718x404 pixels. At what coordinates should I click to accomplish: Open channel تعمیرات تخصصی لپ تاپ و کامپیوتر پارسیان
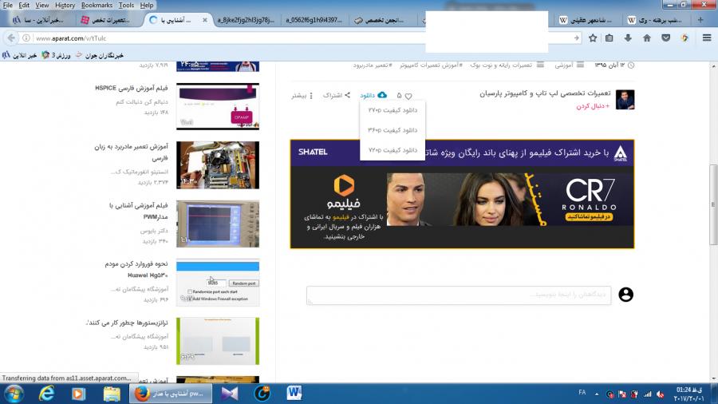point(545,93)
